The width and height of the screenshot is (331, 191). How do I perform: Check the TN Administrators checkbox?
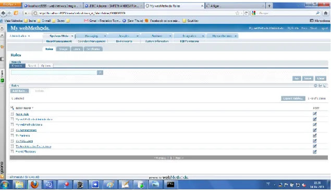(x=12, y=130)
